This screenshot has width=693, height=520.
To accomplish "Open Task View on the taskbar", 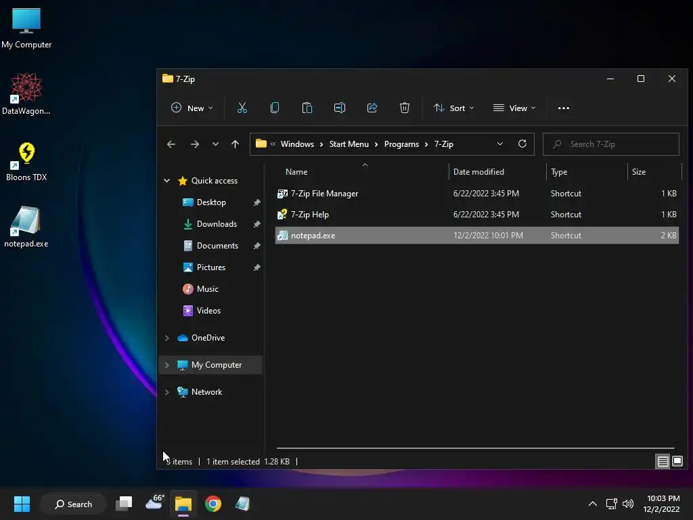I will point(124,504).
